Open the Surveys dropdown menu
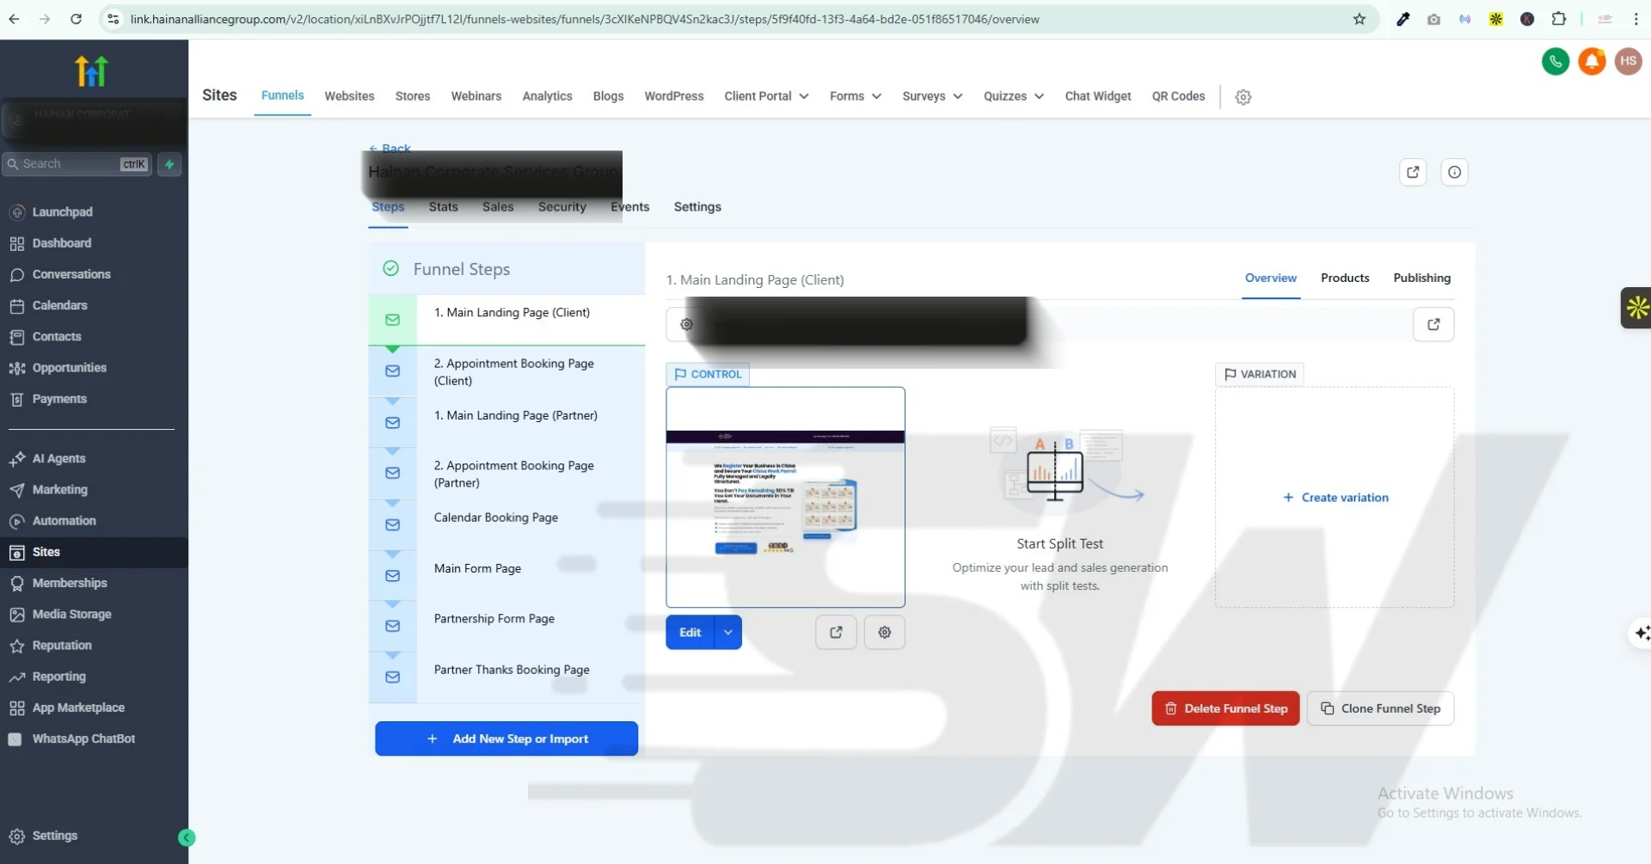 [x=932, y=96]
